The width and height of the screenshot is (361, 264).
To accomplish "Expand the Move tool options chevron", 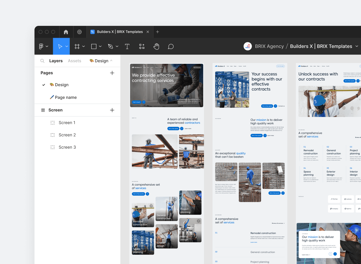I will (67, 46).
